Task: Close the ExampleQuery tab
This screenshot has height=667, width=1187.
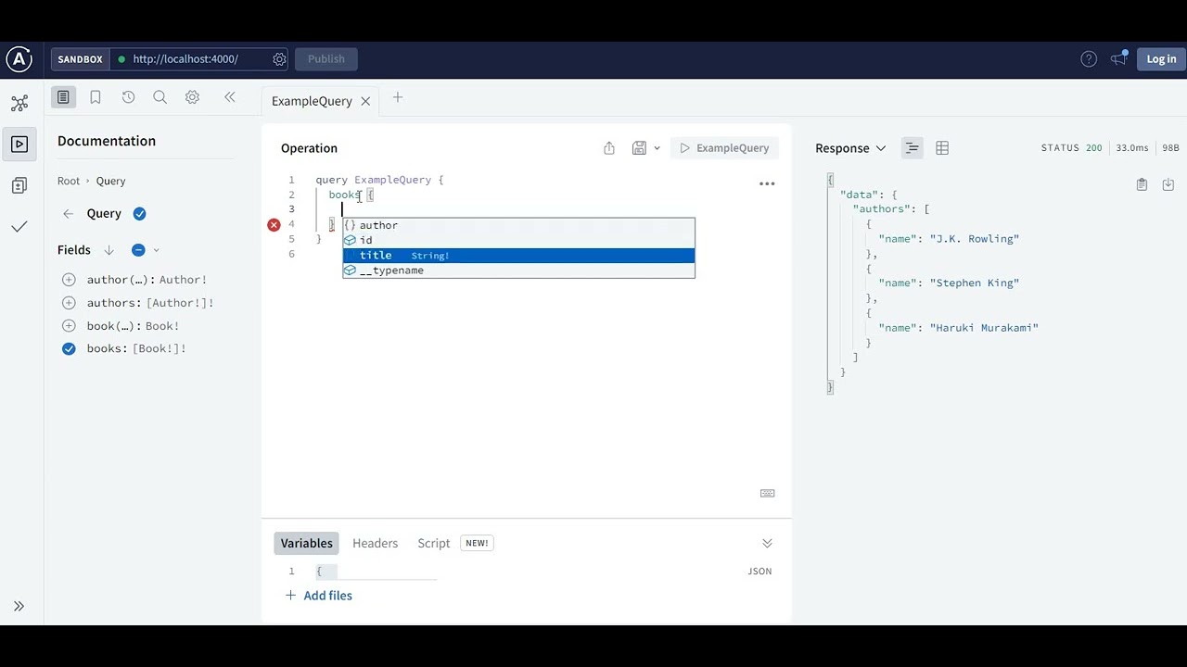Action: pos(365,101)
